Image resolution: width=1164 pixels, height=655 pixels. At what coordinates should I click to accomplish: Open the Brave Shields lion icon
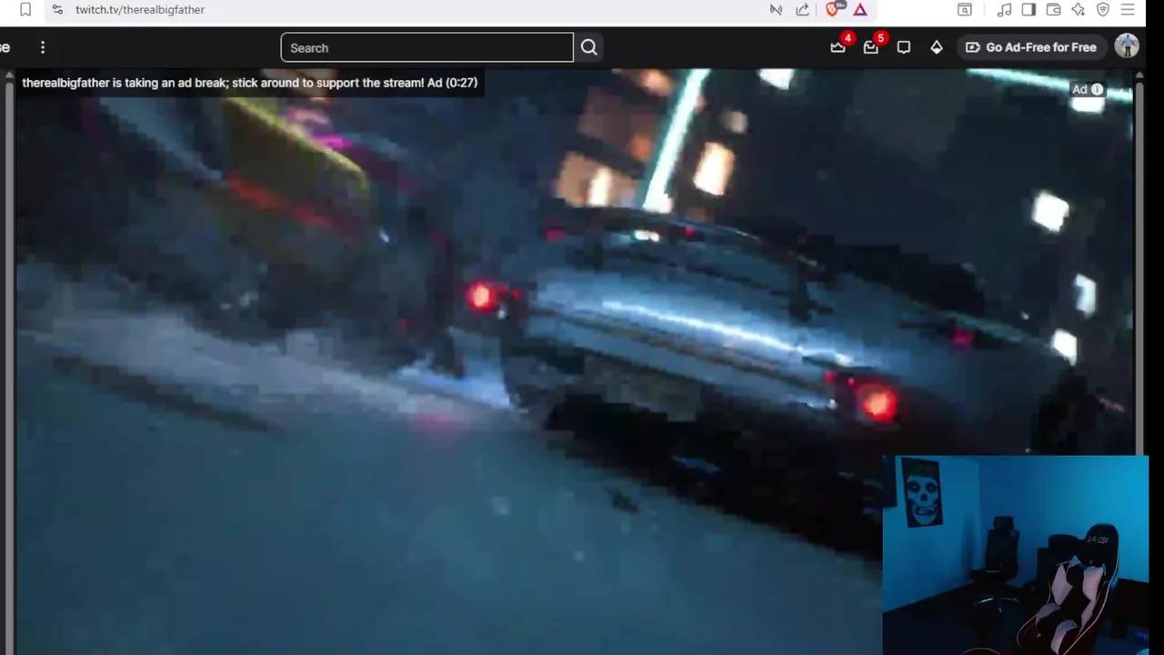point(832,9)
